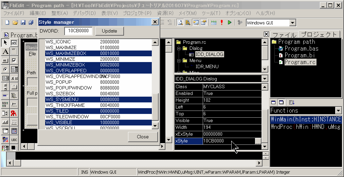Click the Update button in Style manager
344x177 pixels.
point(109,31)
